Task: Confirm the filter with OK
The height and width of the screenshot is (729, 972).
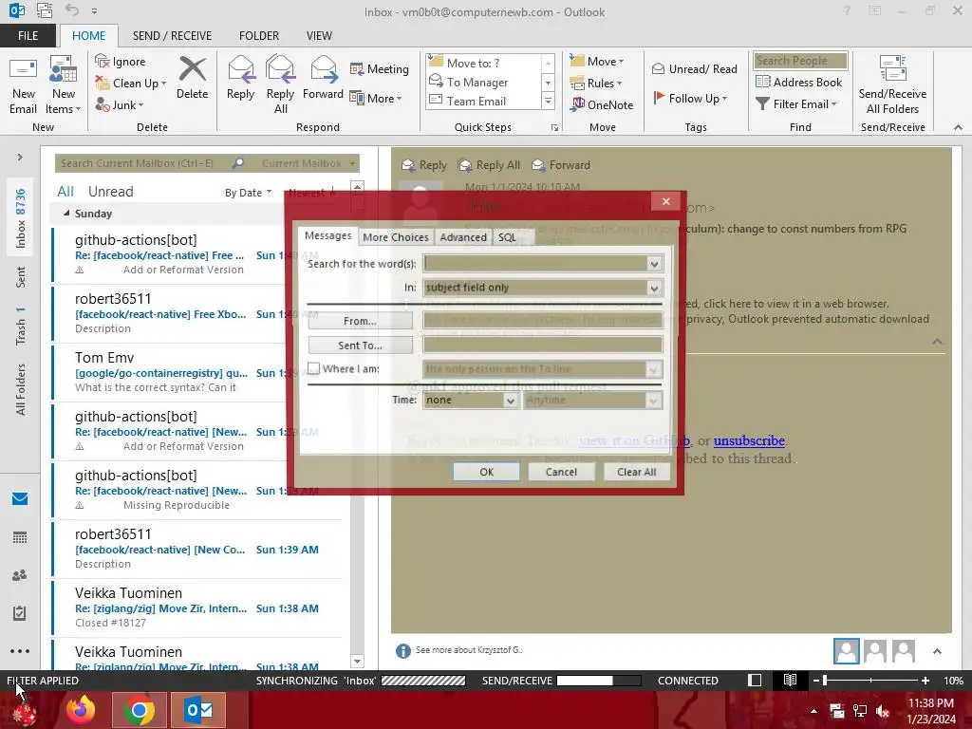Action: pyautogui.click(x=487, y=472)
